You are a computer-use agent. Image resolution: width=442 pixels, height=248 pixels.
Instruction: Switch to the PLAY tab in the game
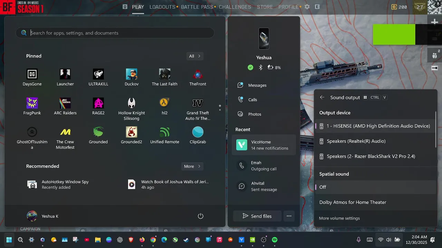point(138,7)
